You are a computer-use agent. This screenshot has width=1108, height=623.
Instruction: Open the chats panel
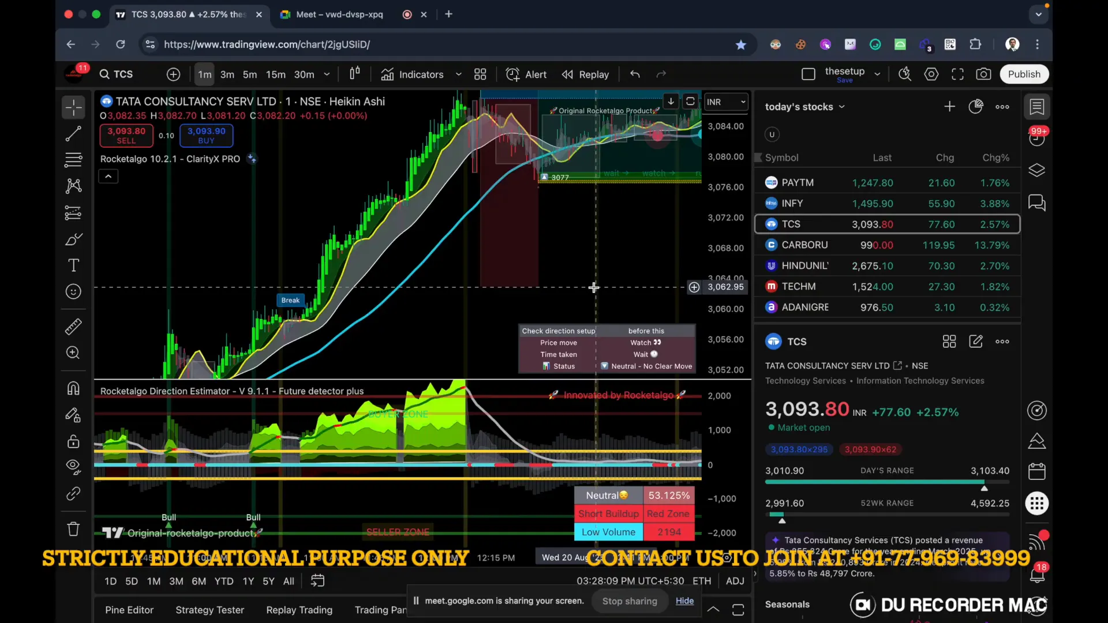[1037, 202]
